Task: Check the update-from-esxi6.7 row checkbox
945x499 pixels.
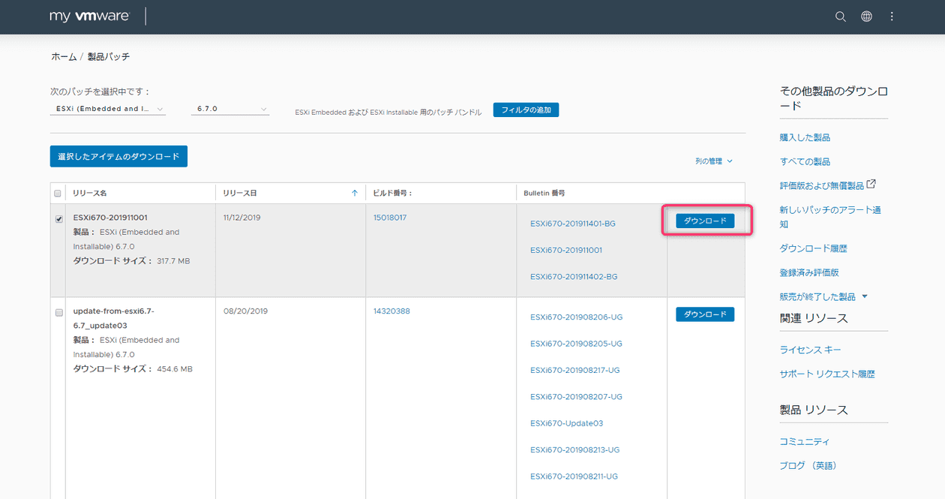Action: click(59, 312)
